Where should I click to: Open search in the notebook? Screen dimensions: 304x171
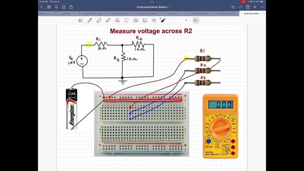[56, 7]
